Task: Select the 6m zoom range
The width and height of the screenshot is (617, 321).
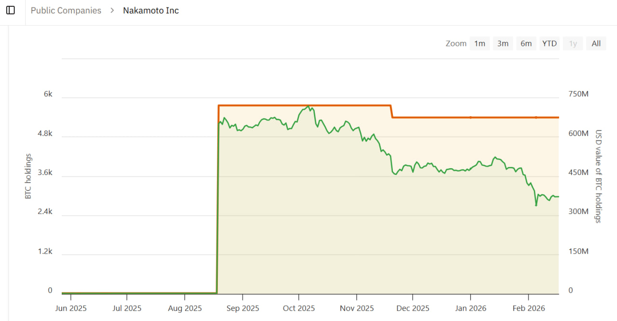Action: (x=526, y=43)
